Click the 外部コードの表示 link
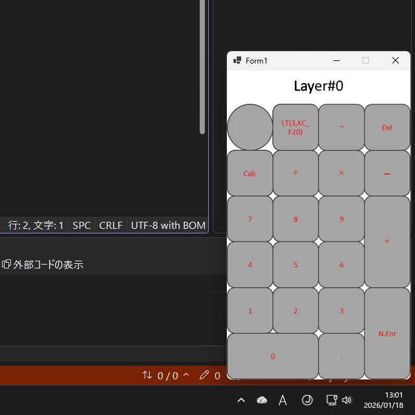The width and height of the screenshot is (415, 415). coord(43,265)
